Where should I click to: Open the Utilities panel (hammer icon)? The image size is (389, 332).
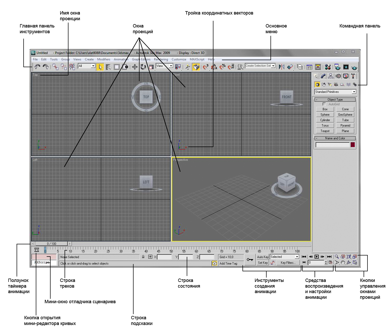353,76
